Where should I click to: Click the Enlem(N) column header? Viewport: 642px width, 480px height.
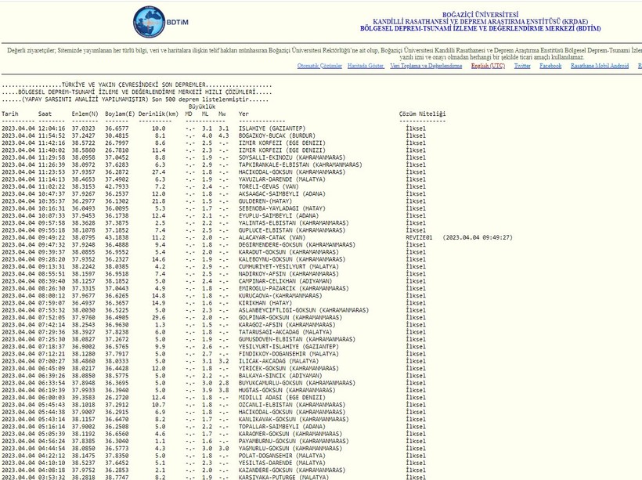point(85,114)
